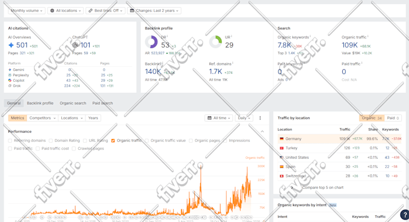Click the AI Overviews star icon
This screenshot has width=409, height=222.
(11, 45)
